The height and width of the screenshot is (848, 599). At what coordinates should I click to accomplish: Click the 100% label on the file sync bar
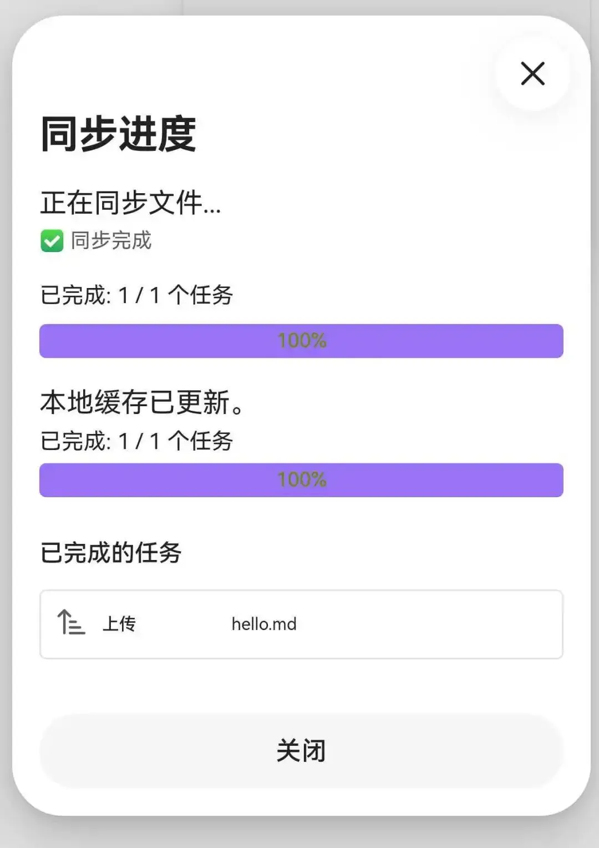tap(302, 341)
